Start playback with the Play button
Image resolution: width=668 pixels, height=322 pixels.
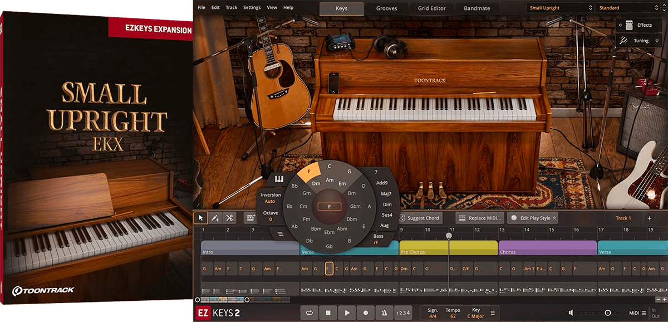tap(347, 313)
